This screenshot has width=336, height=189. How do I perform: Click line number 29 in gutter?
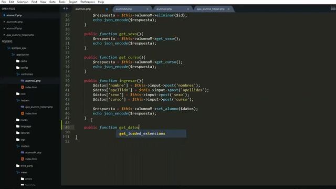pos(67,34)
